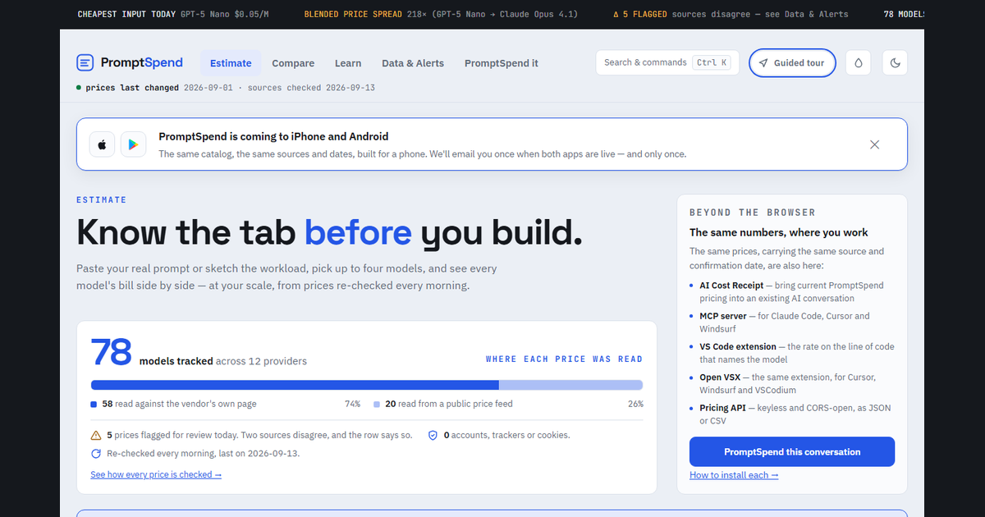The height and width of the screenshot is (517, 985).
Task: Start the Guided tour
Action: coord(792,63)
